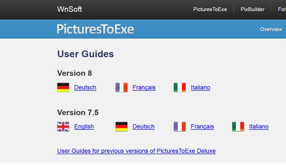Click the French flag under Version 8
This screenshot has height=165, width=286.
coord(122,88)
